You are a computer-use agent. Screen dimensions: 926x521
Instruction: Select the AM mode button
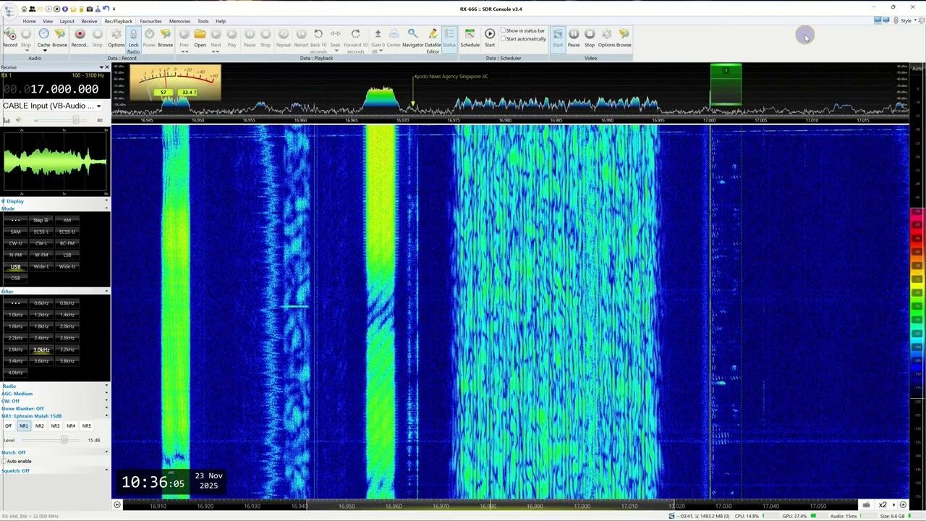point(67,220)
